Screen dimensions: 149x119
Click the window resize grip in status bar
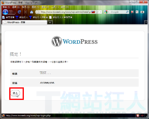[146, 116]
